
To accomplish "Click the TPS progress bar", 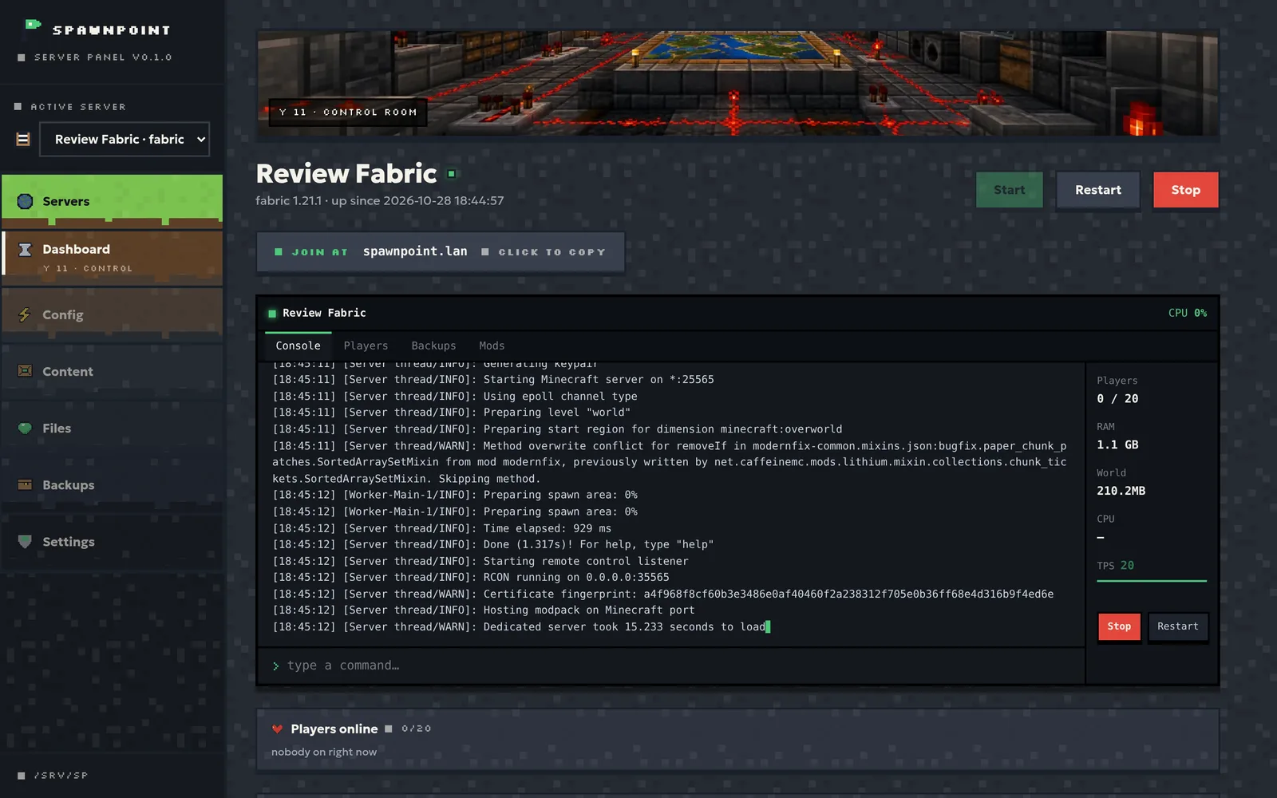I will (x=1152, y=581).
